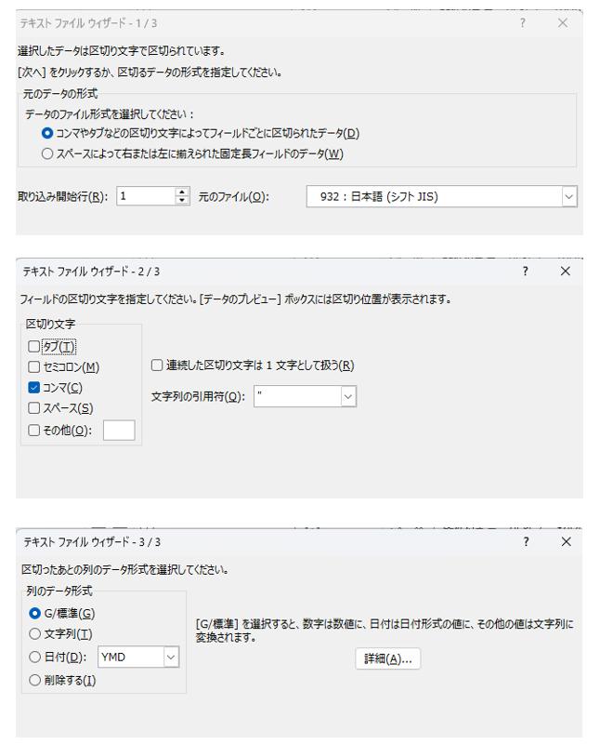
Task: Click the 取り込み開始行 number input field
Action: click(x=144, y=196)
